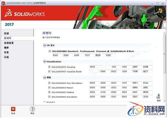167x118 pixels.
Task: Click Flow Simulation serial field 0003
Action: (116, 83)
